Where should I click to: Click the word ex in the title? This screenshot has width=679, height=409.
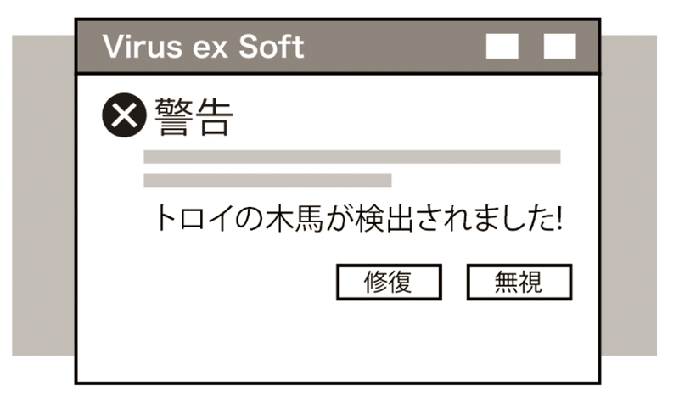(214, 48)
